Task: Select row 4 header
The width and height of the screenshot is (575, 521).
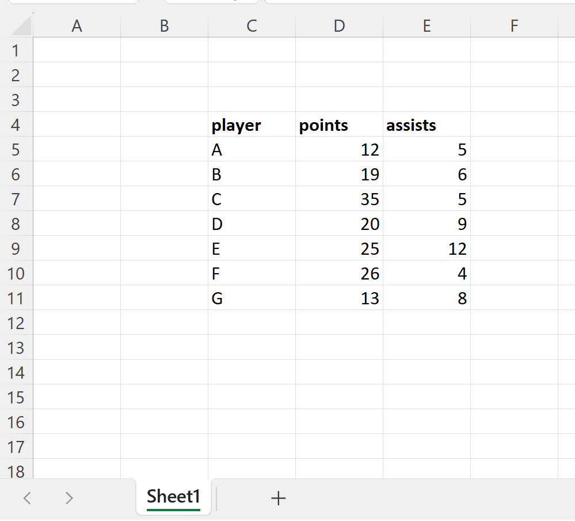Action: (x=17, y=124)
